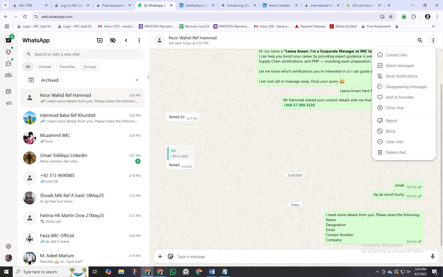Open the Status icon in sidebar
The height and width of the screenshot is (277, 443).
(x=8, y=52)
